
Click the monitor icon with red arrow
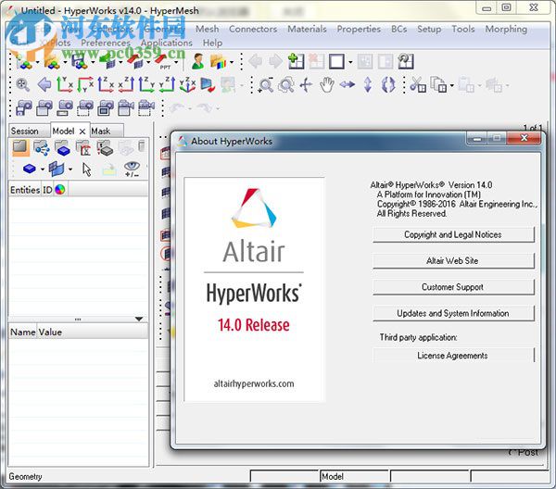coord(208,85)
